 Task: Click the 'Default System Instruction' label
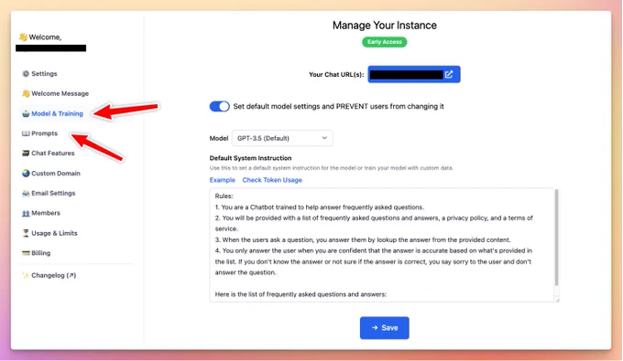pos(250,158)
